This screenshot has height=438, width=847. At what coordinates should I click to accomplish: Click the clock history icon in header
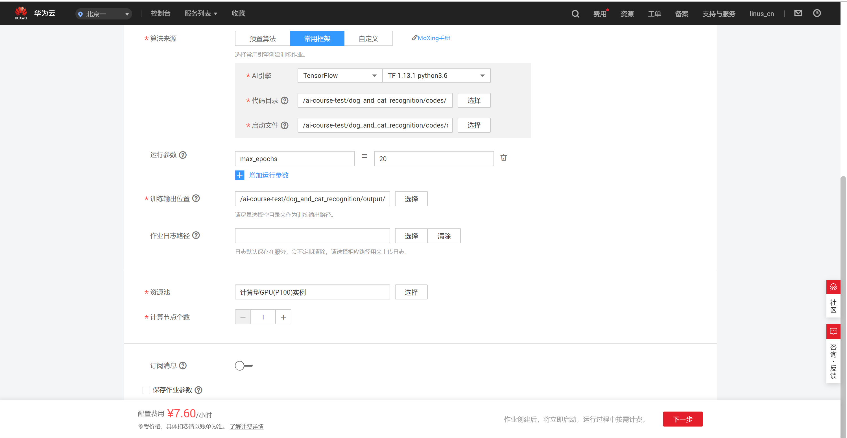(817, 13)
